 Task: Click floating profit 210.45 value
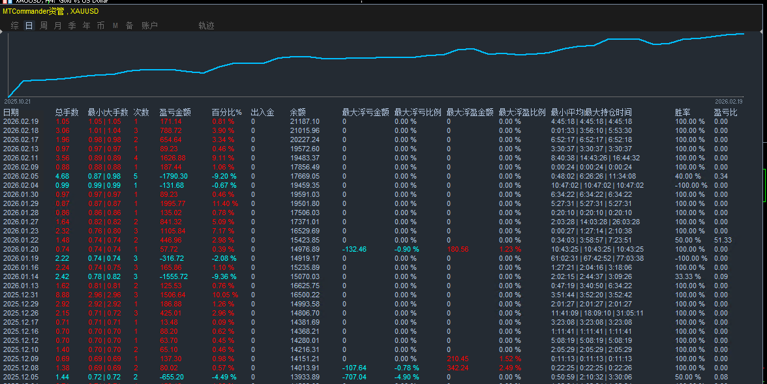pyautogui.click(x=458, y=359)
